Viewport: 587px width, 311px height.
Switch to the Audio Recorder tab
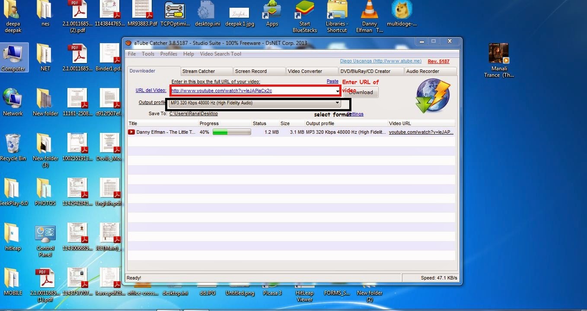(x=431, y=71)
